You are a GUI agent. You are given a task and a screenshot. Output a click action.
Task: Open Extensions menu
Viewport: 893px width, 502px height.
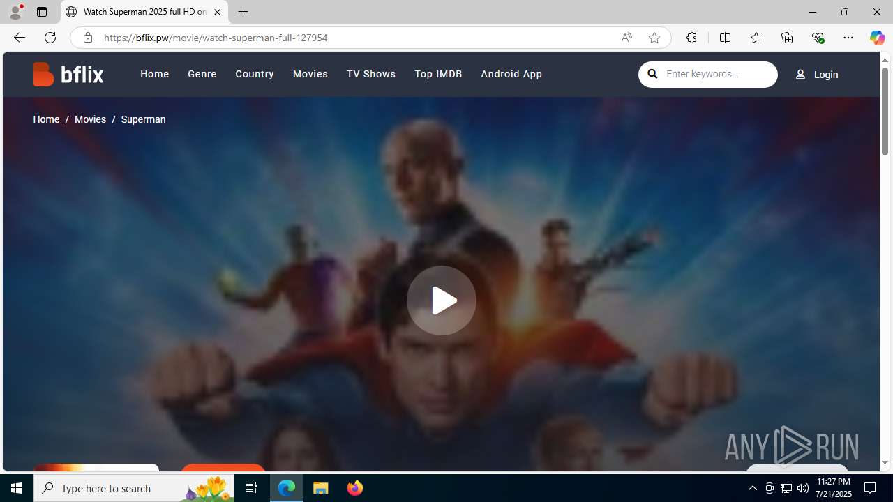[691, 38]
